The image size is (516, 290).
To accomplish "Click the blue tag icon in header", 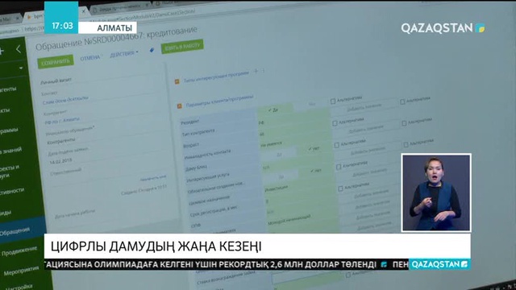I will click(152, 50).
